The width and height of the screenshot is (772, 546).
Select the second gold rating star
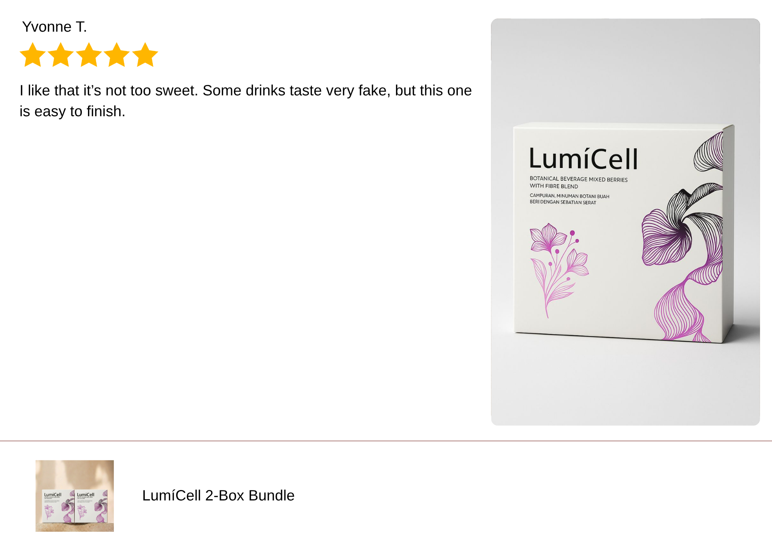click(x=61, y=55)
